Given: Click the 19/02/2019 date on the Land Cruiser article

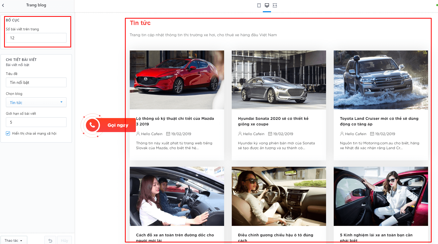Looking at the screenshot, I should pyautogui.click(x=385, y=134).
